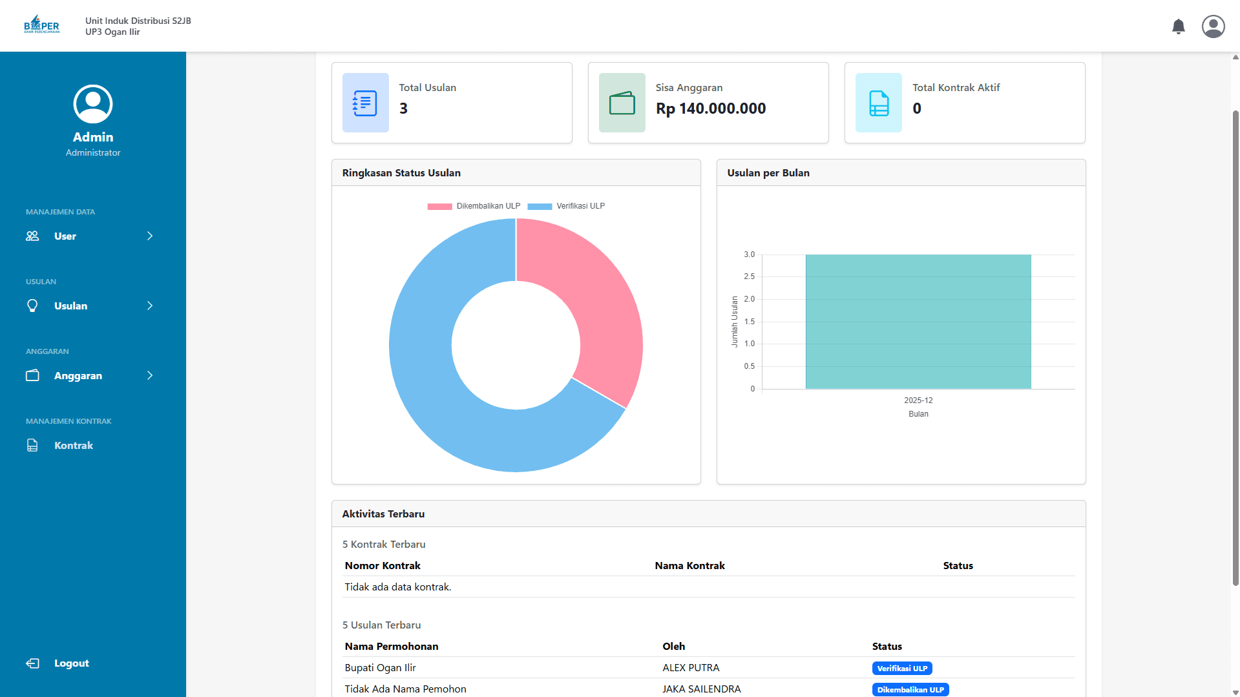Click the Sisa Anggaran wallet icon
The width and height of the screenshot is (1240, 697).
(622, 103)
